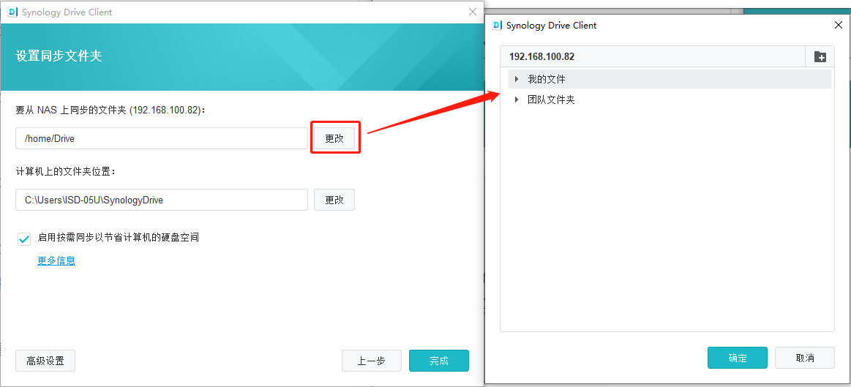Toggle on-demand sync checkbox
The image size is (851, 387).
pos(24,238)
